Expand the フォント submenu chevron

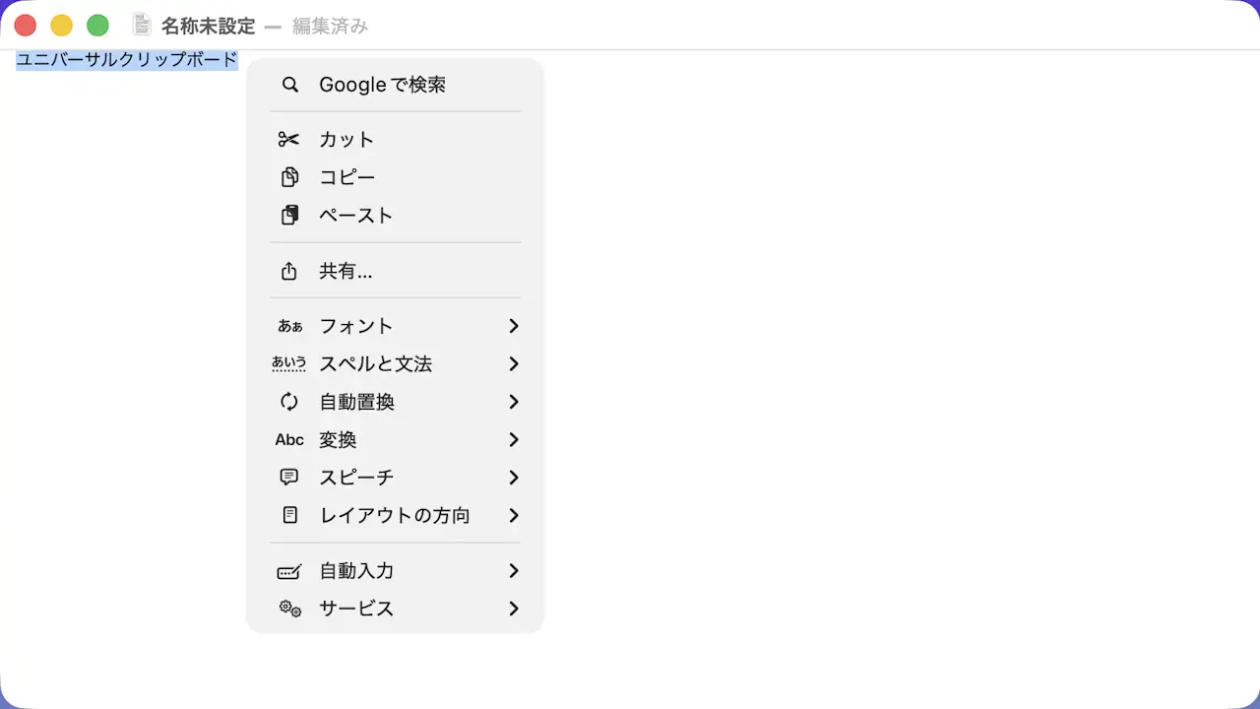(x=513, y=326)
